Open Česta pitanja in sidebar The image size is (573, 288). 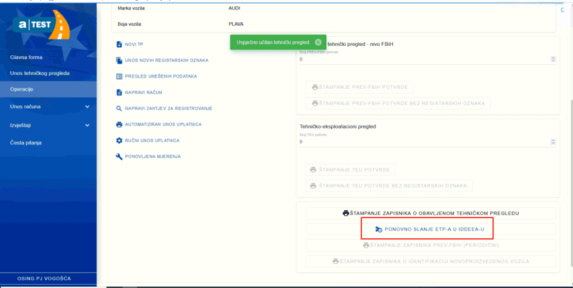(x=26, y=143)
